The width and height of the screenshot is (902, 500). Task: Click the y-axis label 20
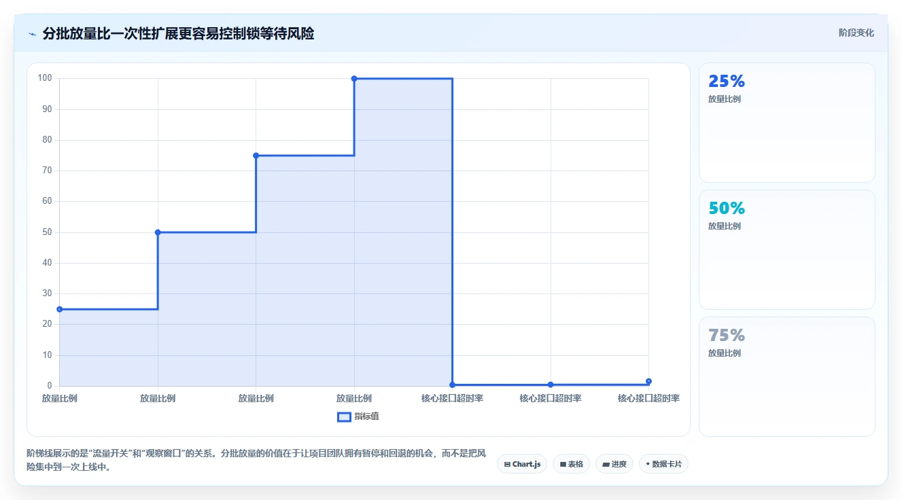pyautogui.click(x=47, y=324)
